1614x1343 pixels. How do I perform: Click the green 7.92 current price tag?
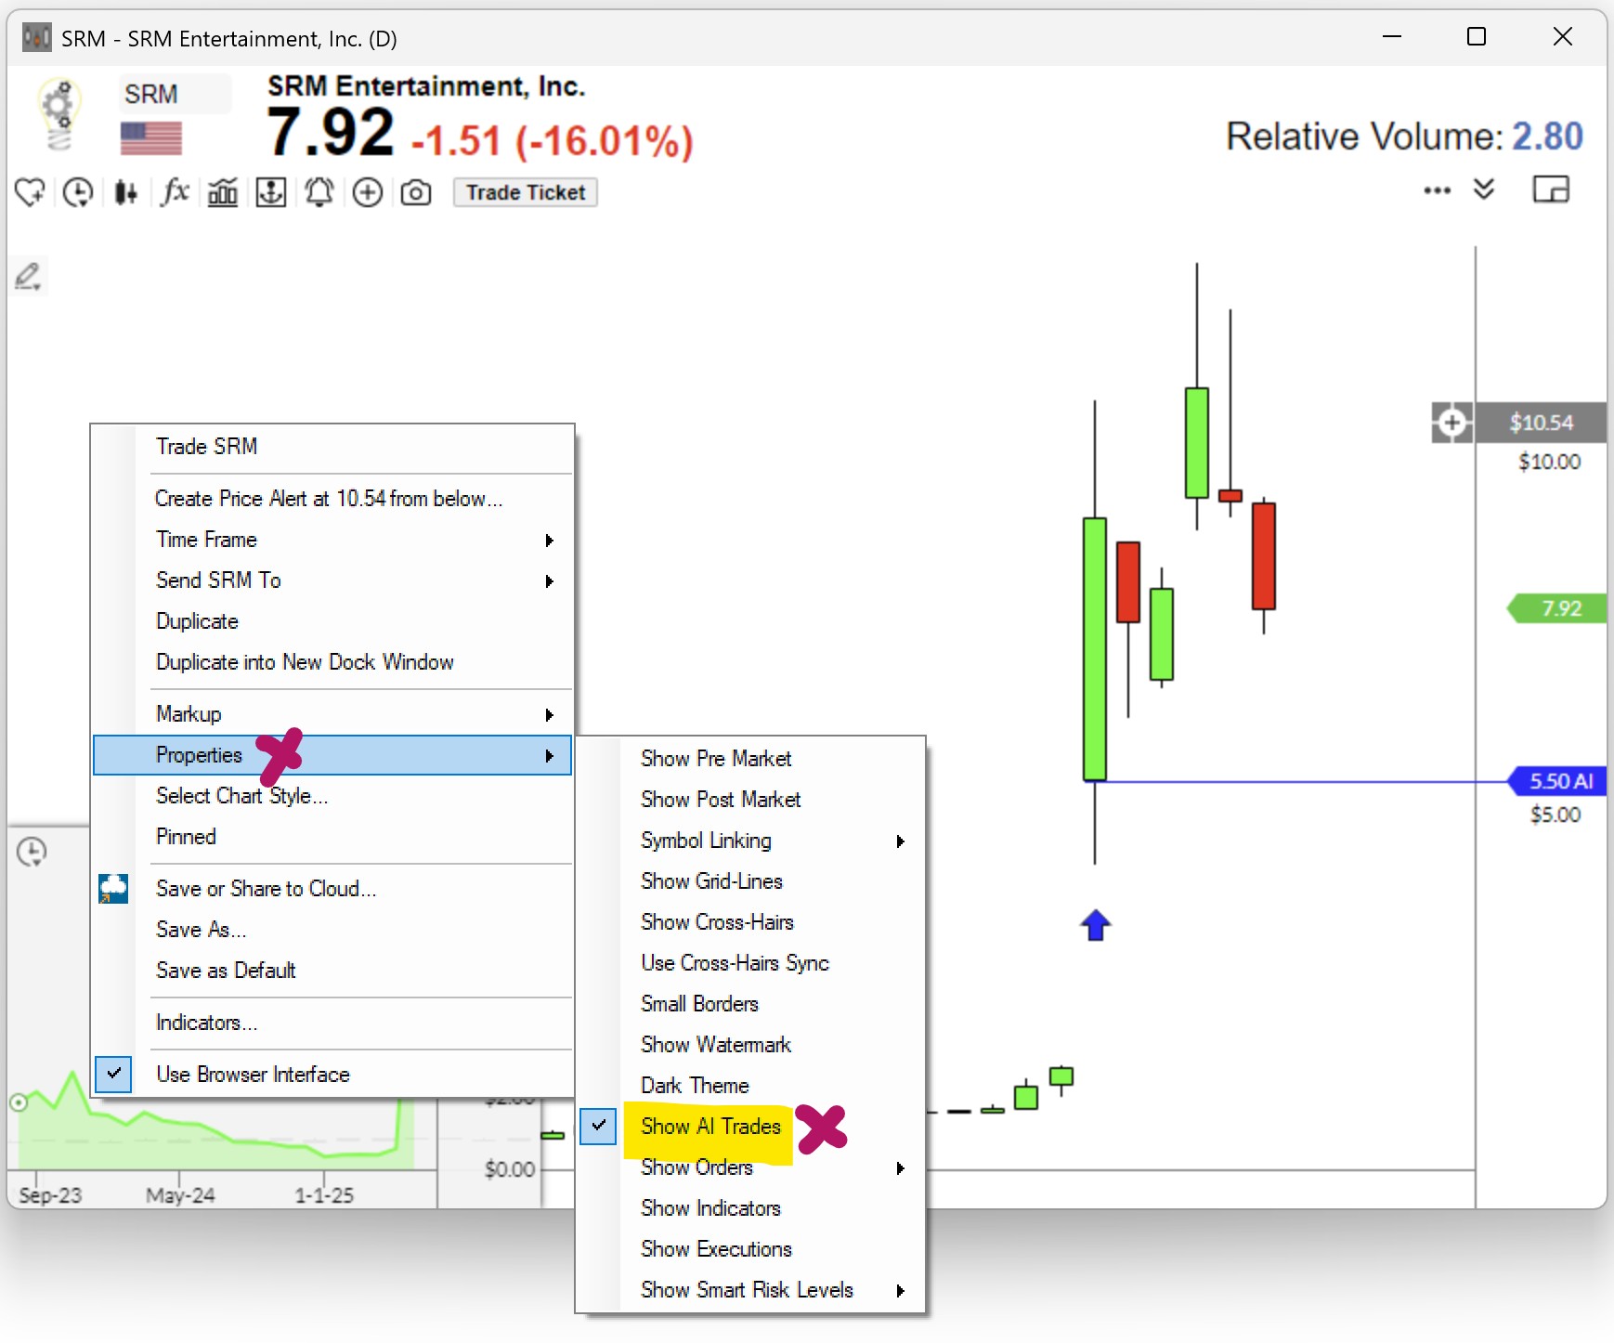tap(1557, 608)
